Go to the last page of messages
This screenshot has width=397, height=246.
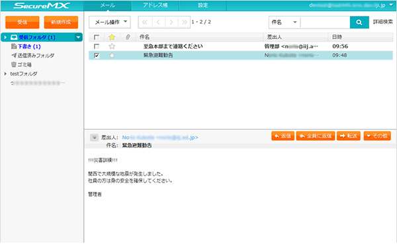click(185, 22)
